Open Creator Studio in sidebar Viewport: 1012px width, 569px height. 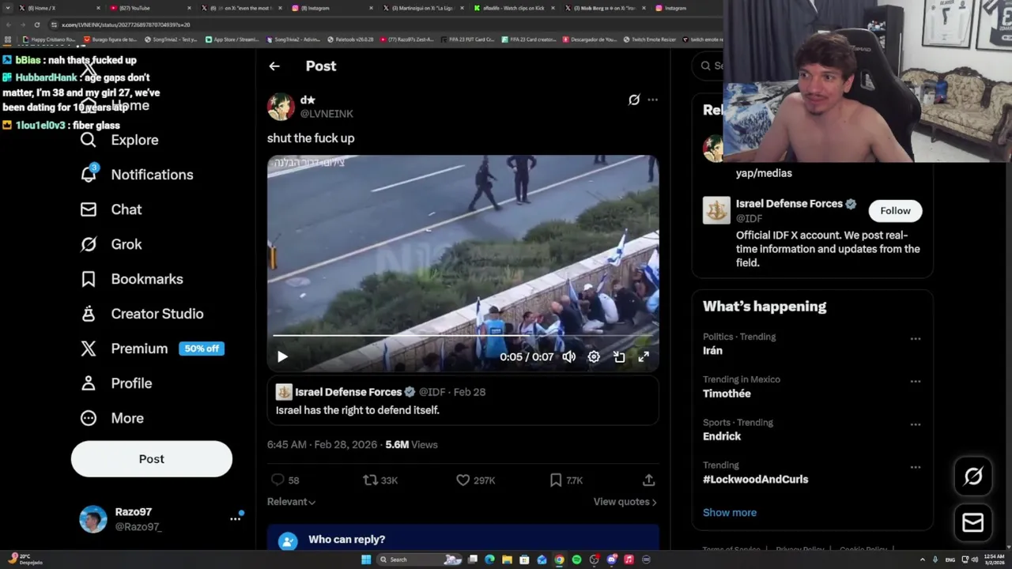pyautogui.click(x=142, y=314)
